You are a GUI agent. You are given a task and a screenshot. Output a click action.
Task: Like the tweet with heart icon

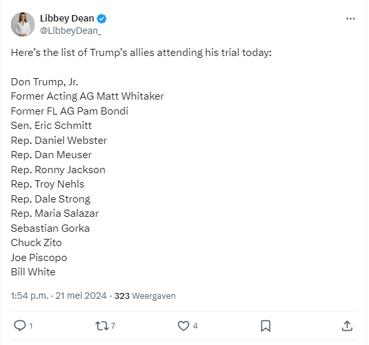point(183,326)
